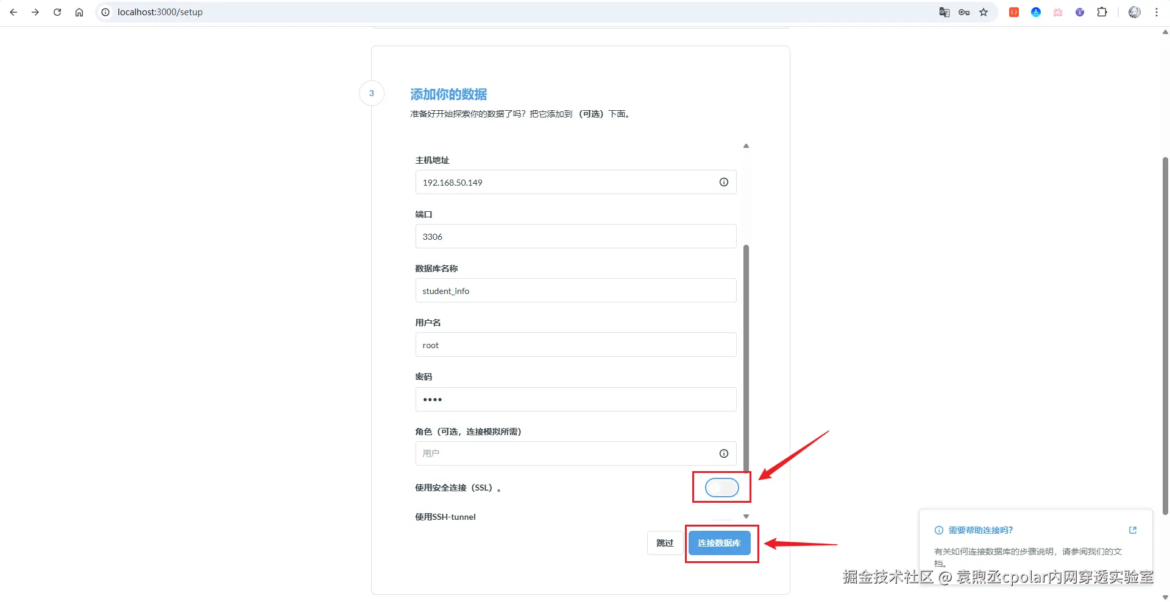This screenshot has height=602, width=1170.
Task: Click the form scroll-up triangle above host field
Action: [746, 146]
